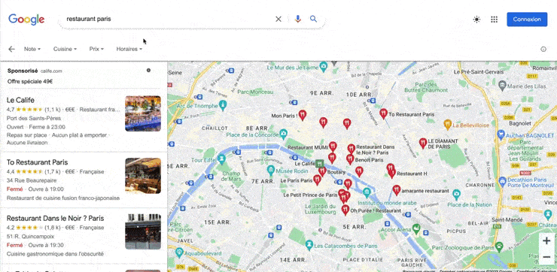This screenshot has width=557, height=272.
Task: Click the Restaurant Dans le Noir map pin
Action: [352, 149]
